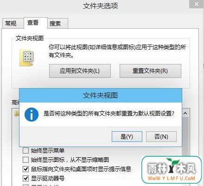
Task: Switch to the 常规 tab
Action: 11,23
